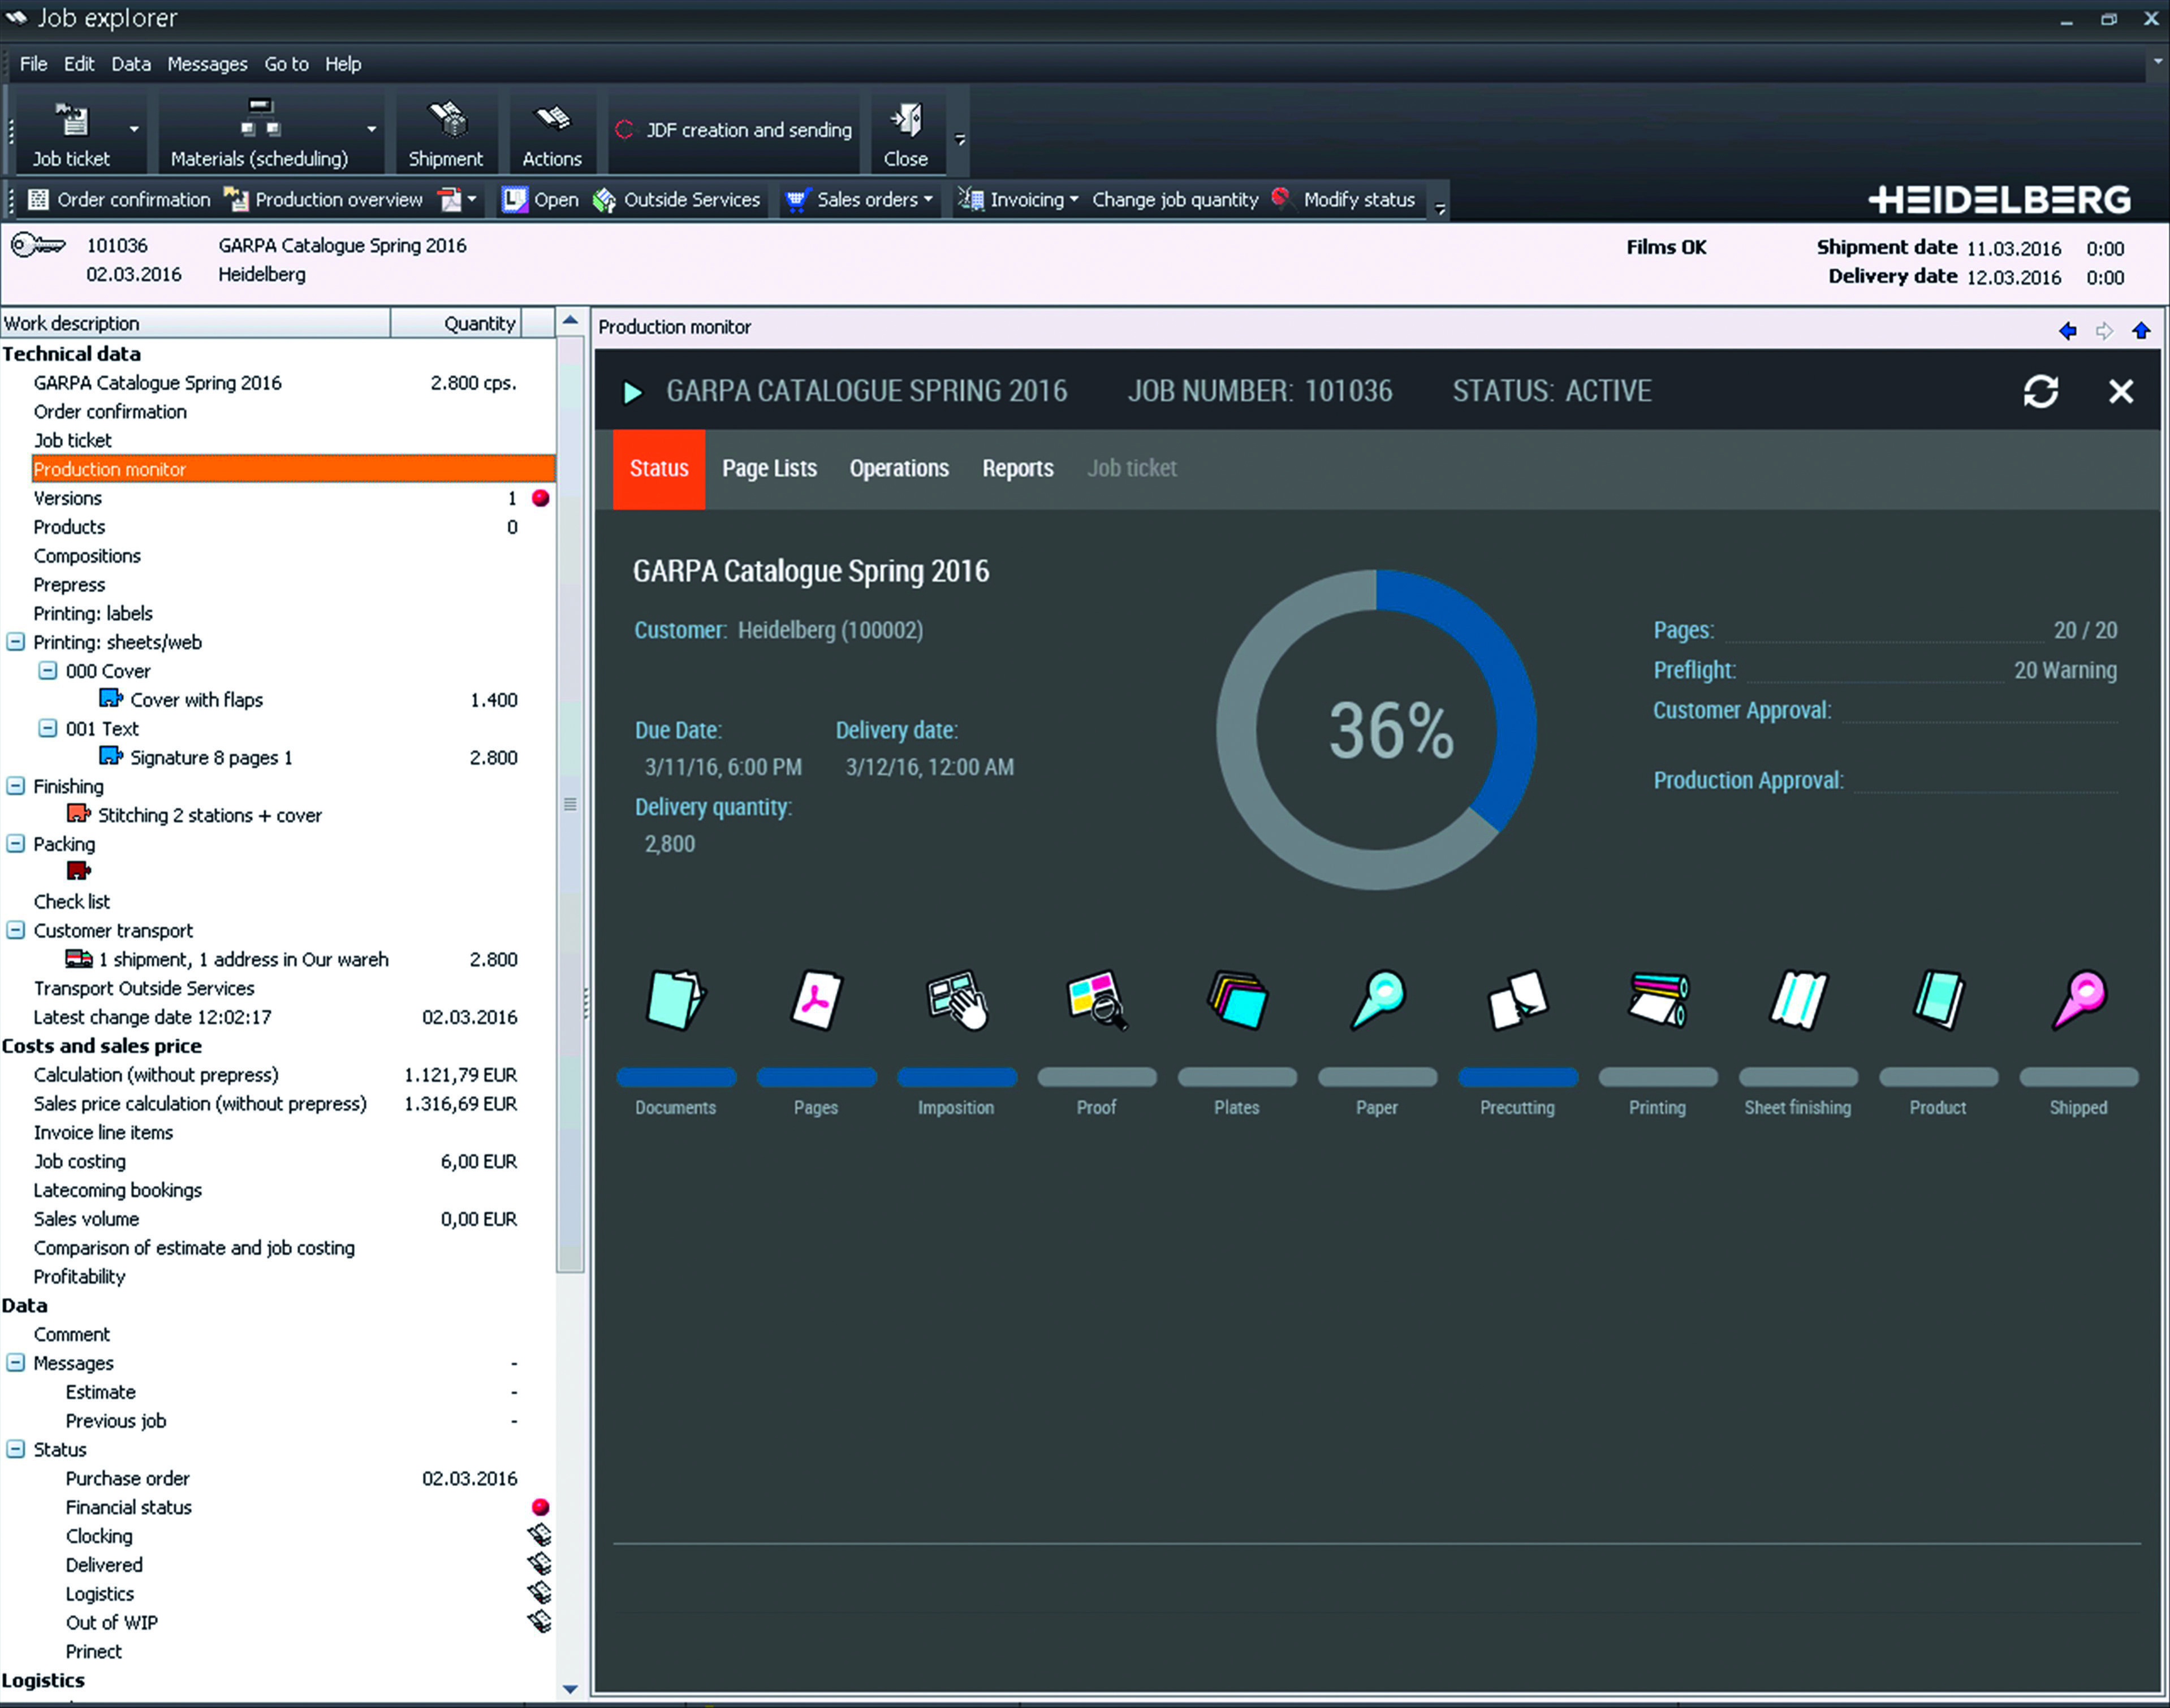Click the Open toolbar button

[540, 200]
